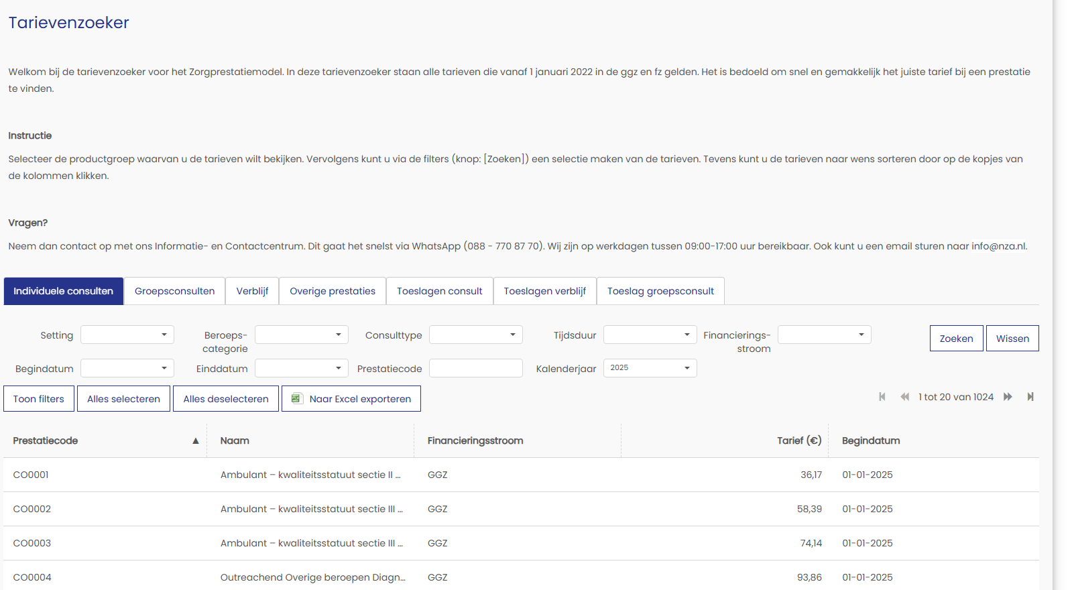Click the Excel icon on export button

point(296,398)
